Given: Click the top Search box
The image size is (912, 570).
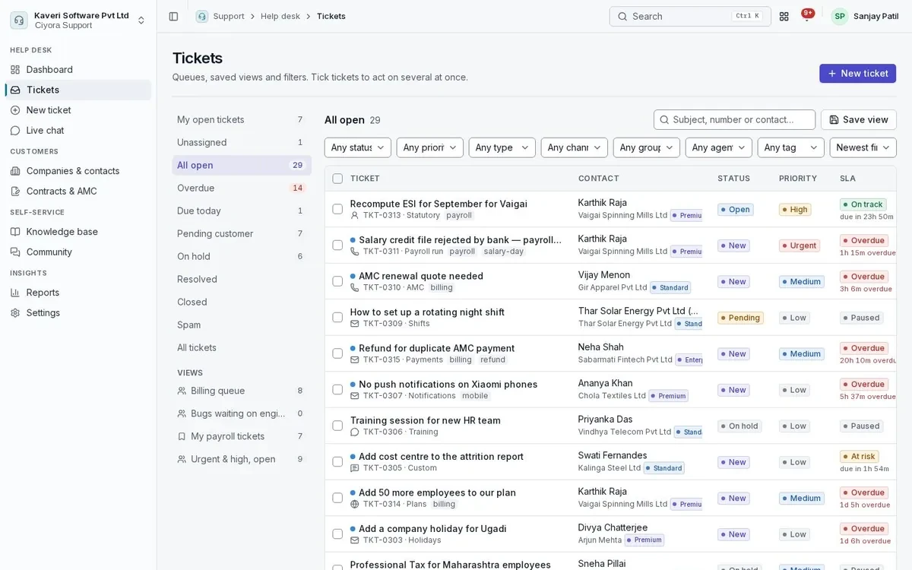Looking at the screenshot, I should tap(690, 16).
